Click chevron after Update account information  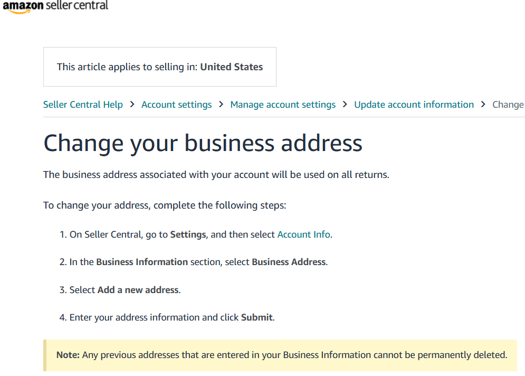(x=483, y=105)
